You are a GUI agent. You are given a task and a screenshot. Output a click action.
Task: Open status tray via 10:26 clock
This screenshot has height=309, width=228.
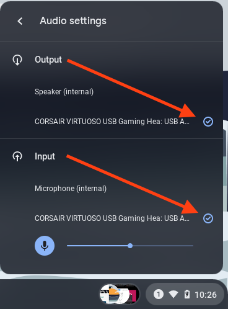coord(206,295)
